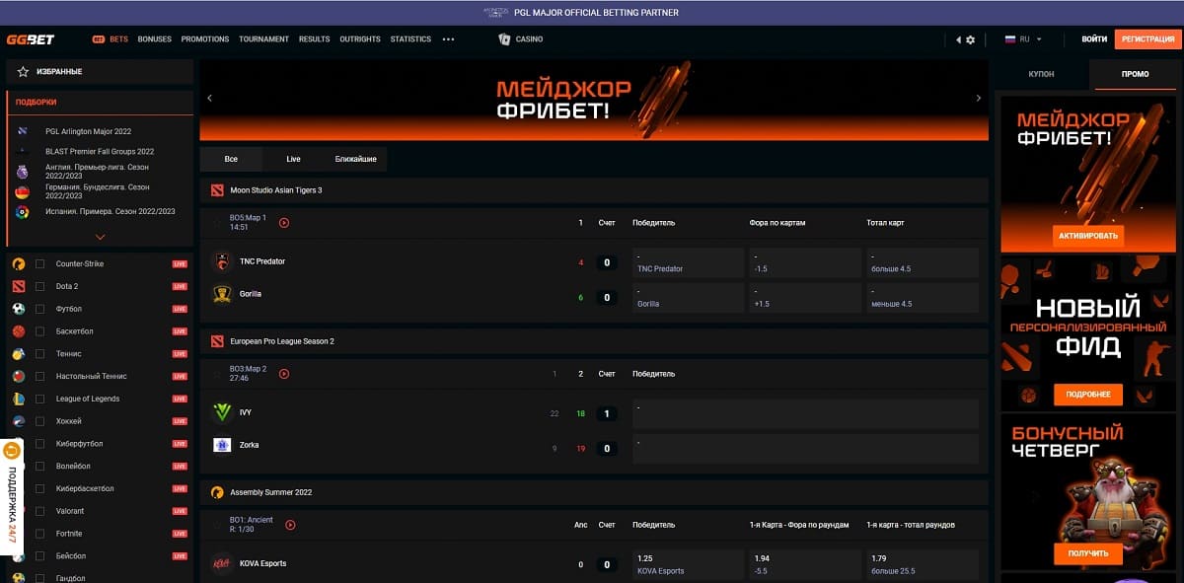Open settings gear in header
The width and height of the screenshot is (1184, 583).
970,39
